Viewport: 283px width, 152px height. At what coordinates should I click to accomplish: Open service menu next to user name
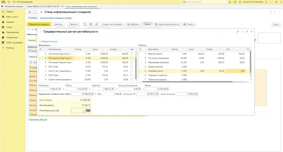pyautogui.click(x=266, y=2)
